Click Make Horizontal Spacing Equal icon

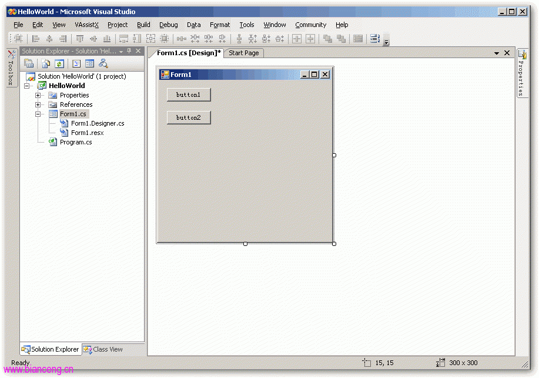pyautogui.click(x=181, y=39)
